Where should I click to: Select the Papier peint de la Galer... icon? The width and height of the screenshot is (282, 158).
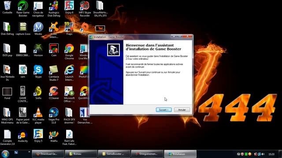click(x=23, y=115)
